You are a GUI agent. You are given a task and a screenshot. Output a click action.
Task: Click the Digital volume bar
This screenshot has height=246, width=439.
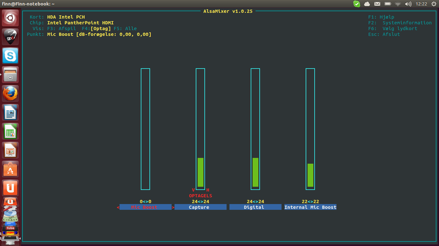pos(255,129)
